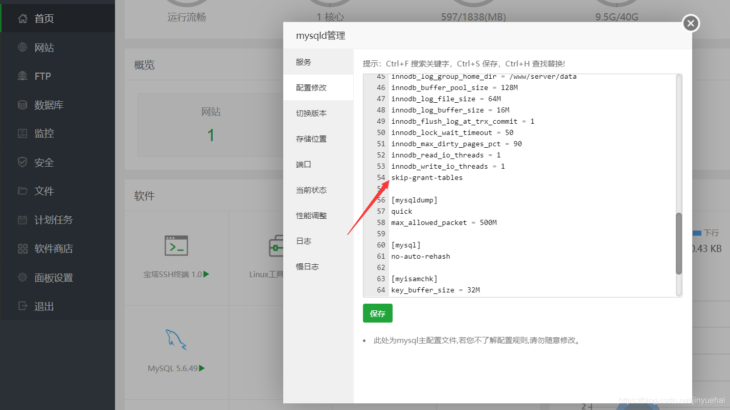Click the innodb_lock_wait_timeout = 50 line
This screenshot has height=410, width=730.
[x=452, y=132]
